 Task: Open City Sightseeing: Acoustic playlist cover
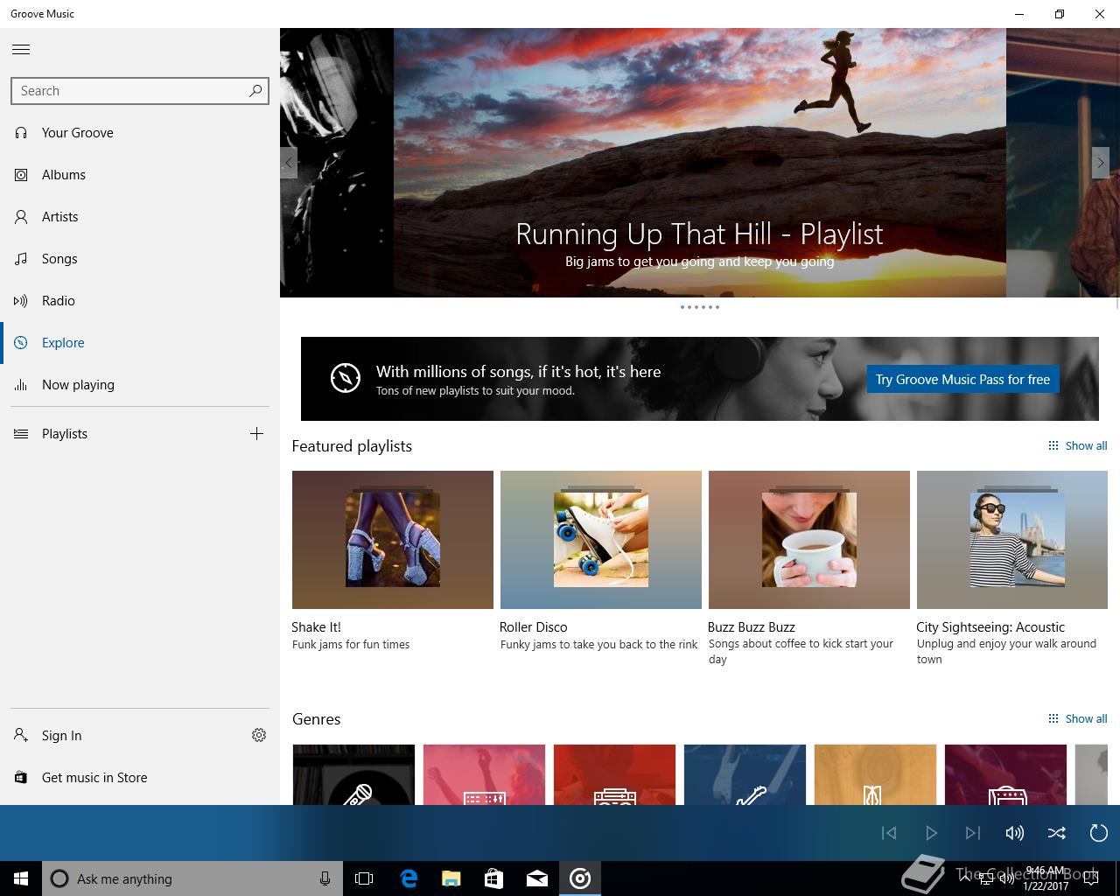pyautogui.click(x=1012, y=540)
